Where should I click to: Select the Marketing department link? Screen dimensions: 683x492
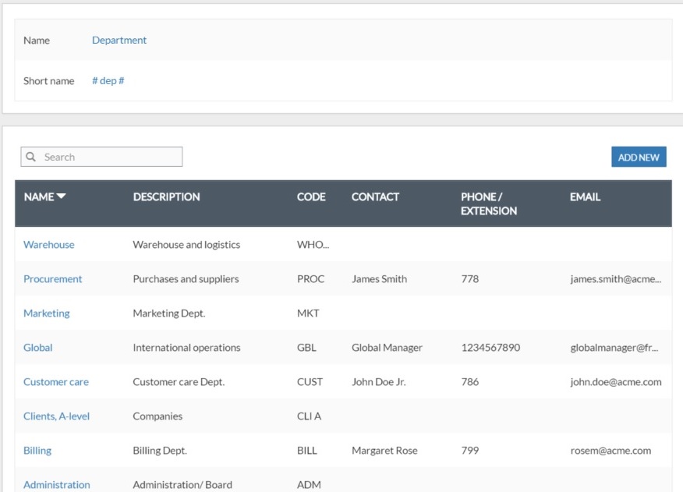(46, 313)
